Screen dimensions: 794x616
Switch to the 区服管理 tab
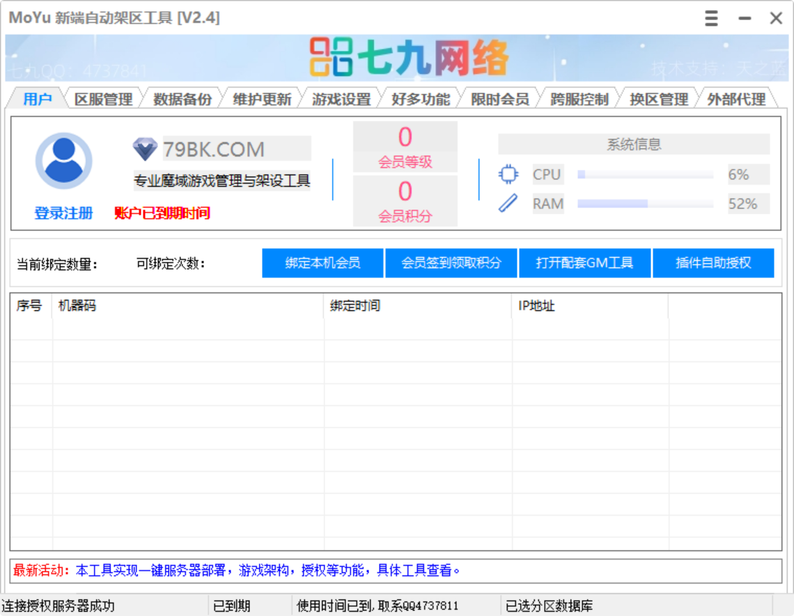(x=103, y=99)
